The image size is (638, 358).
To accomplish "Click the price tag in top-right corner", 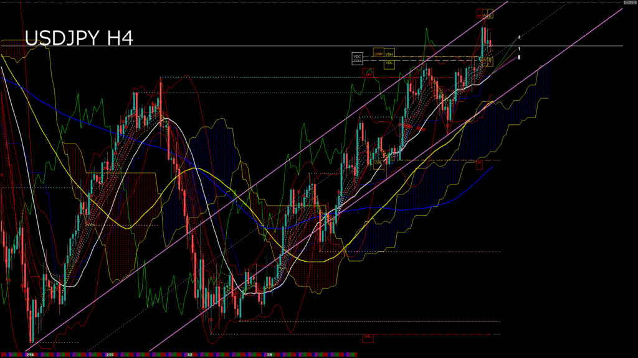I will click(629, 2).
